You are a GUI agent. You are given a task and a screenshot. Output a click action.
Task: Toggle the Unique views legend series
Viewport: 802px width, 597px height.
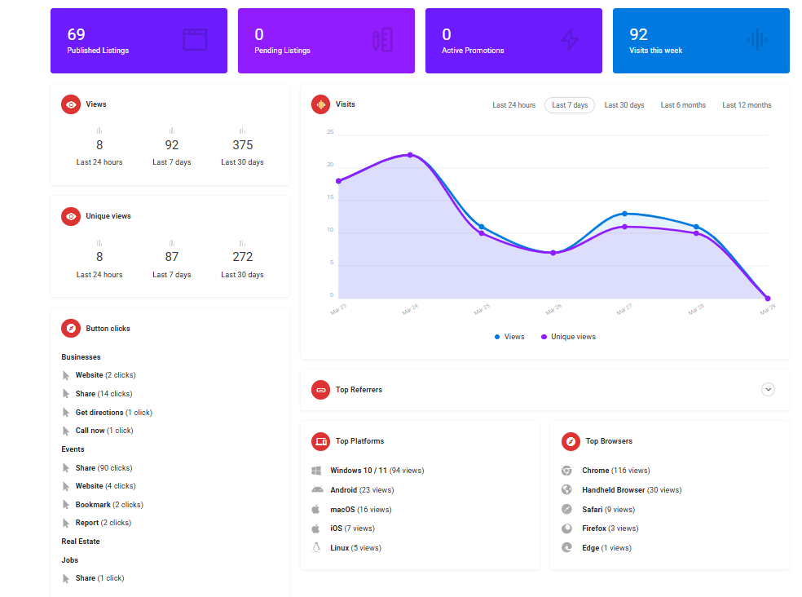click(x=568, y=337)
